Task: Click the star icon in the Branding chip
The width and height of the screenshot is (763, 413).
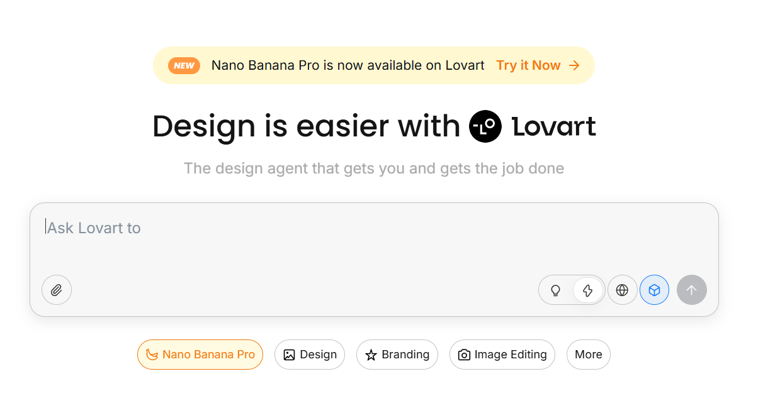Action: tap(371, 355)
